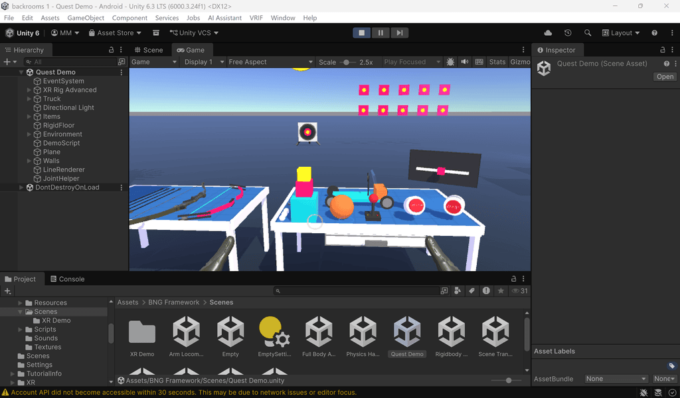Toggle Hierarchy search-by-type window icon
The width and height of the screenshot is (680, 398).
point(122,62)
